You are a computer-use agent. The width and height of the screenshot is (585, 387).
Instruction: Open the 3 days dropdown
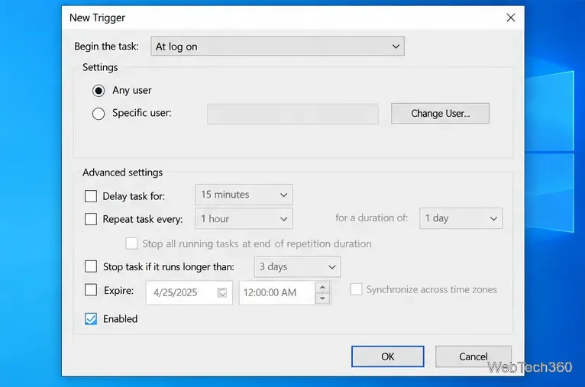pyautogui.click(x=297, y=266)
